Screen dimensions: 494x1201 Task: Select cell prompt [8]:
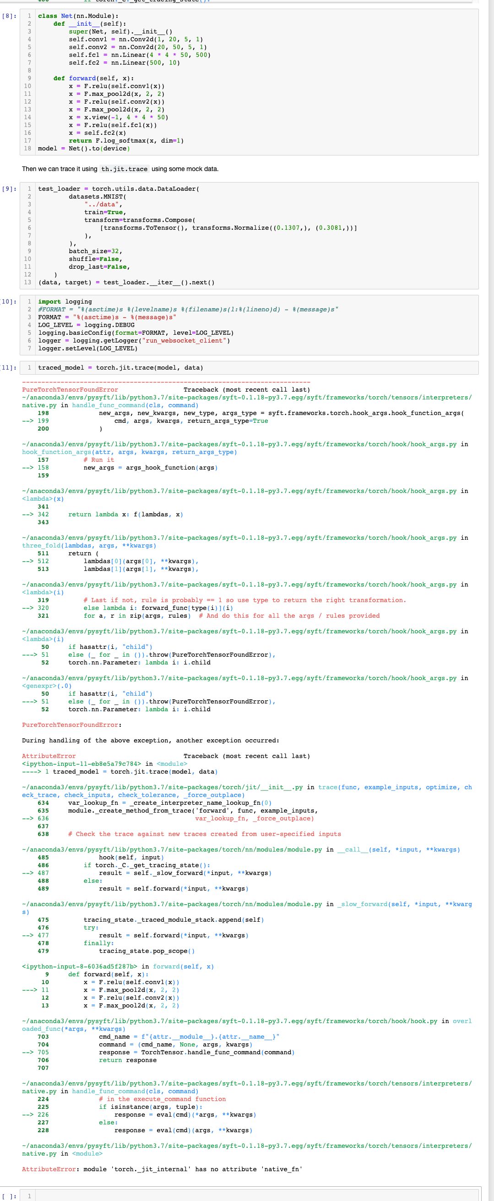point(10,16)
